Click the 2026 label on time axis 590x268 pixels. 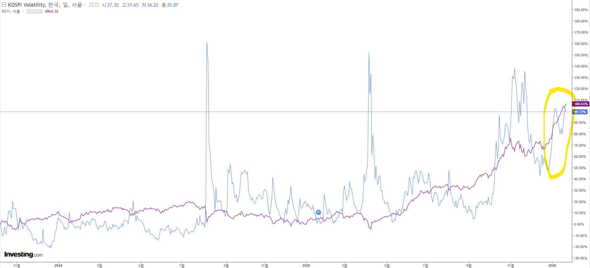552,265
